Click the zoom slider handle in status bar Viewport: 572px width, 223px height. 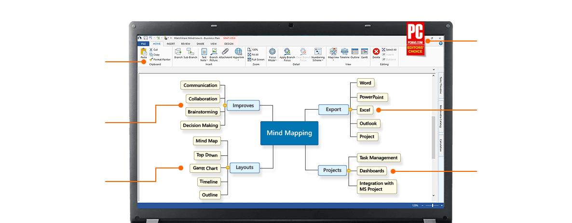pos(433,206)
